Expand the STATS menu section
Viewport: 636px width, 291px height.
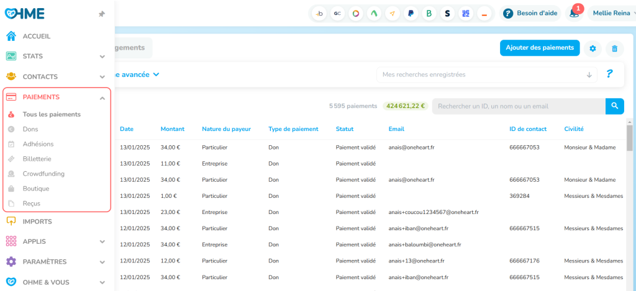pos(102,56)
